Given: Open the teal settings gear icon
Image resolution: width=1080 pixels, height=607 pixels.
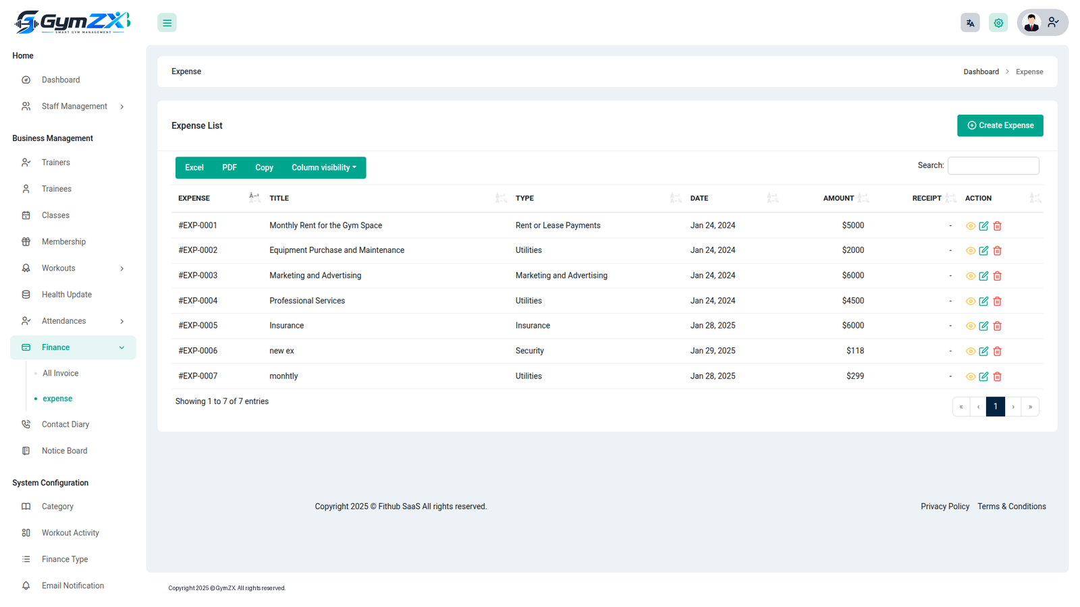Looking at the screenshot, I should click(x=998, y=23).
